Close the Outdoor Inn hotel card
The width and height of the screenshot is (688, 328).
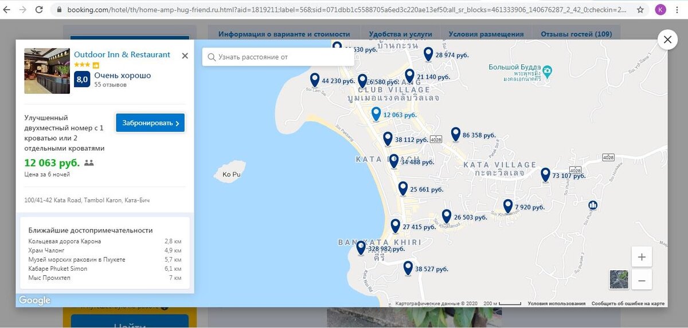pos(185,56)
